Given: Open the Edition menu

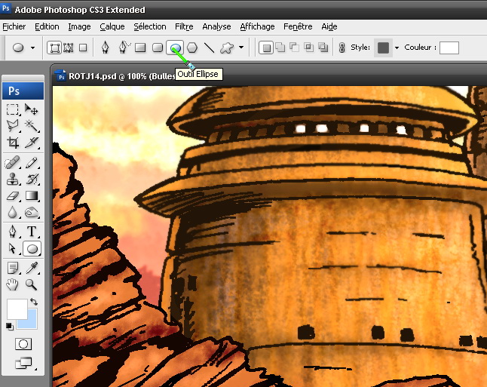Looking at the screenshot, I should pyautogui.click(x=47, y=26).
